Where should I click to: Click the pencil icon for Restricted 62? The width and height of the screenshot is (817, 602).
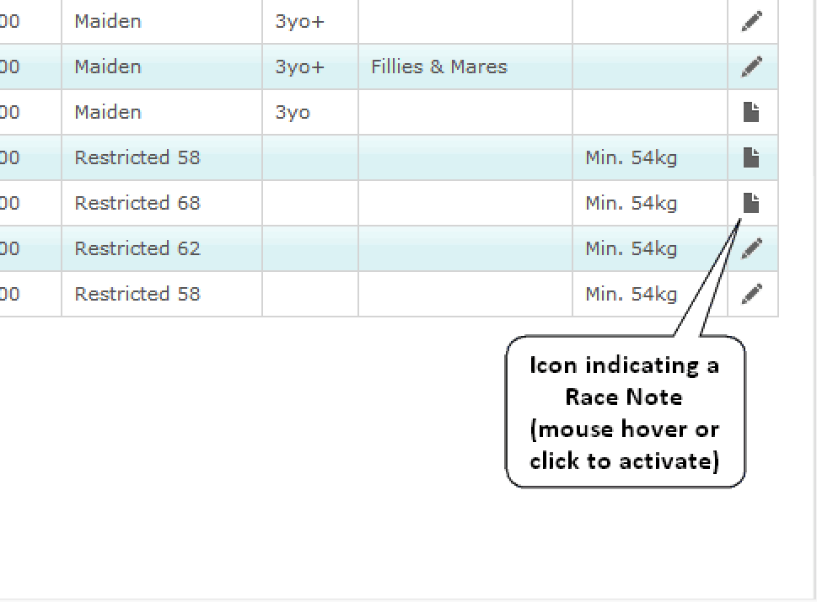[x=752, y=248]
